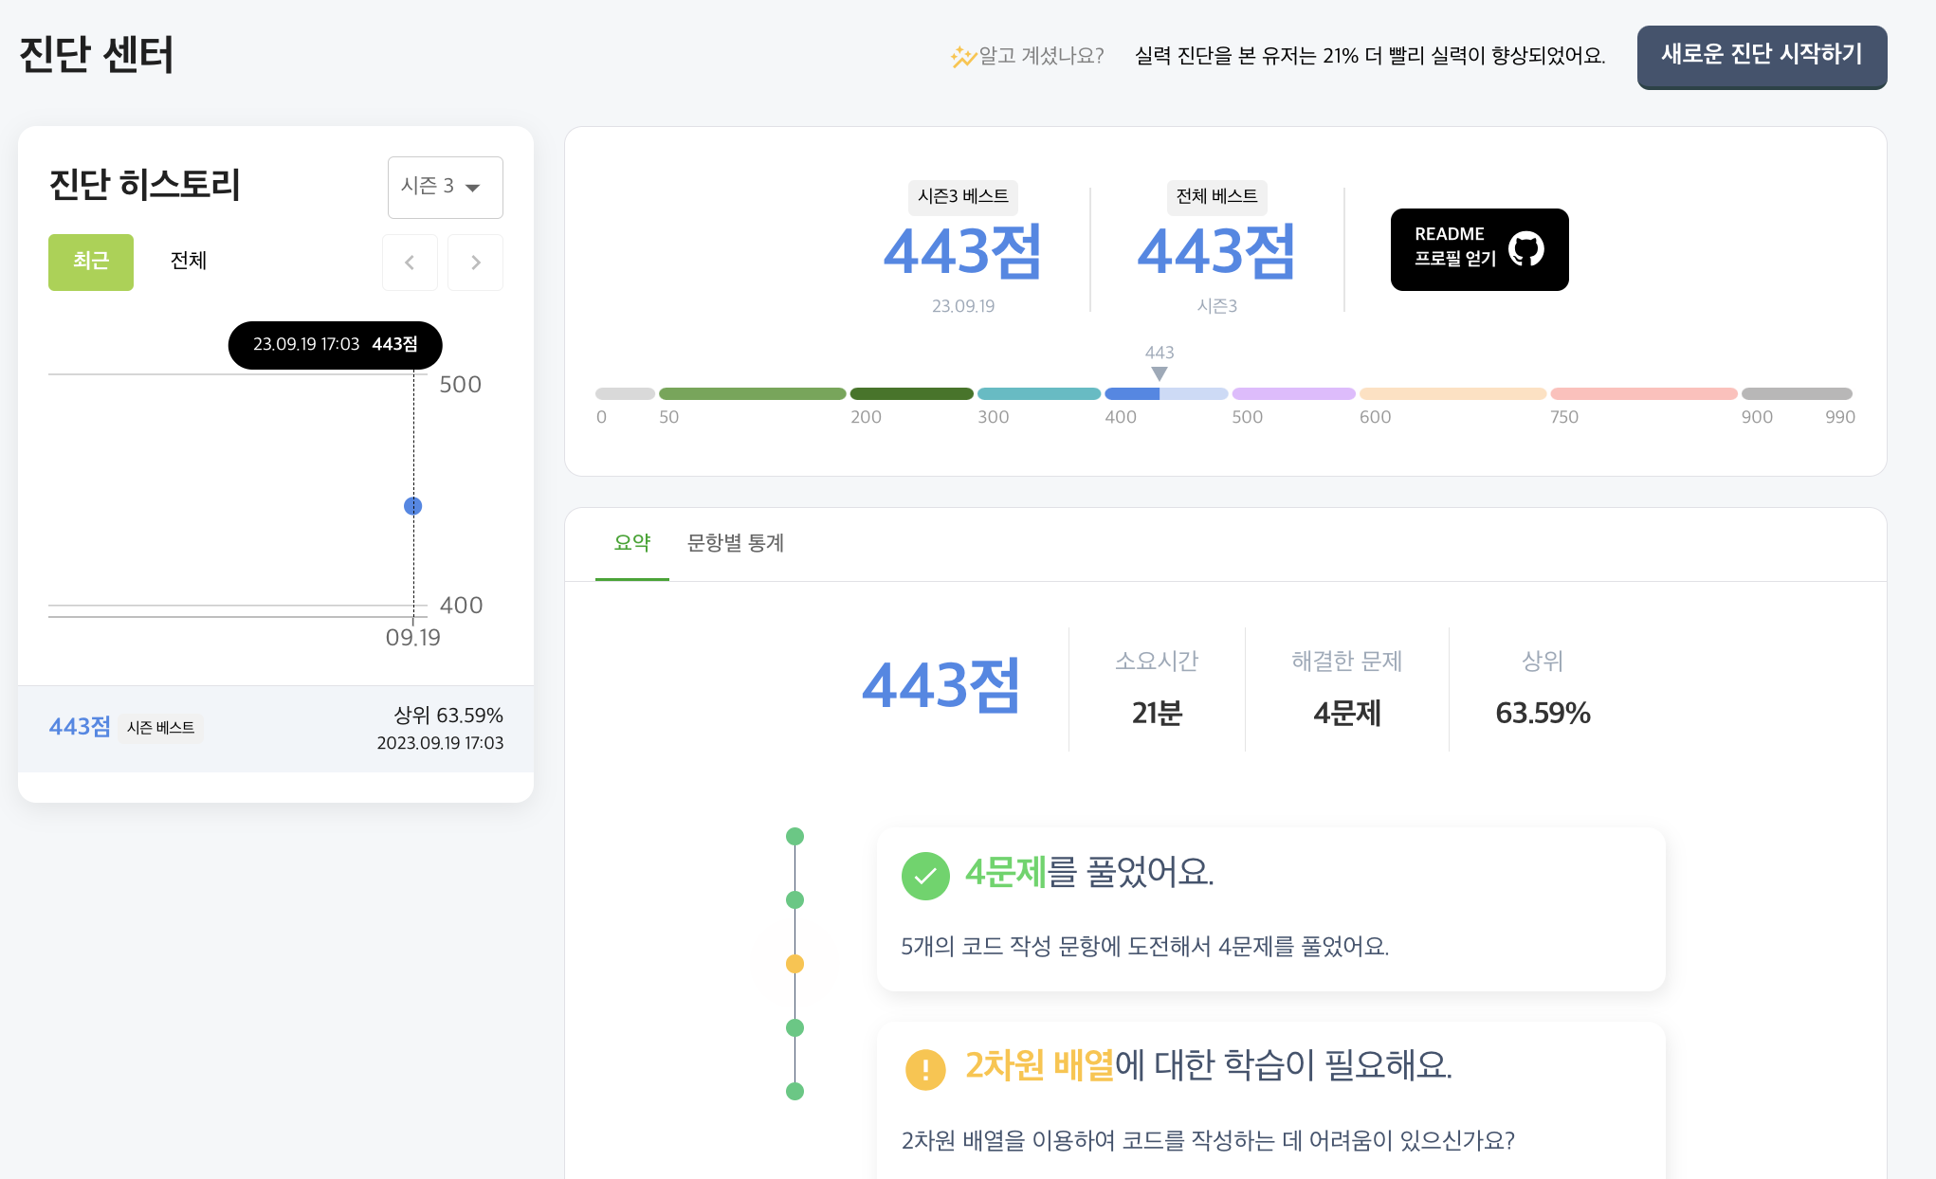
Task: Click 새로운 진단 시작하기 button
Action: 1761,56
